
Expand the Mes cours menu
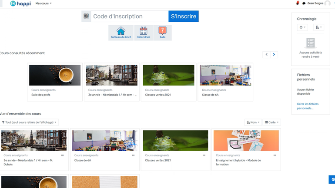pyautogui.click(x=44, y=3)
